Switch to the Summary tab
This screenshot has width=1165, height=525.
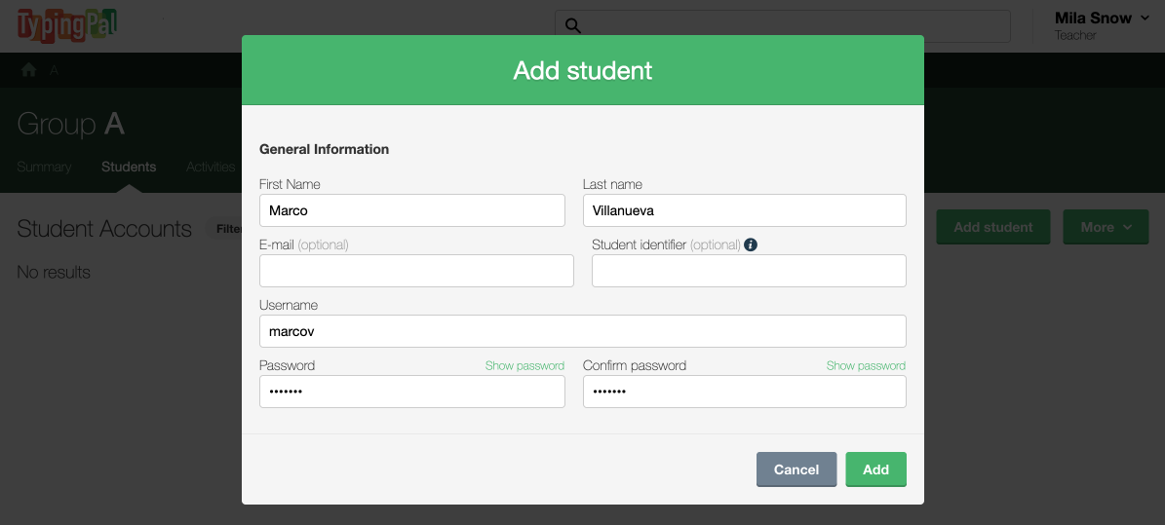click(x=44, y=167)
